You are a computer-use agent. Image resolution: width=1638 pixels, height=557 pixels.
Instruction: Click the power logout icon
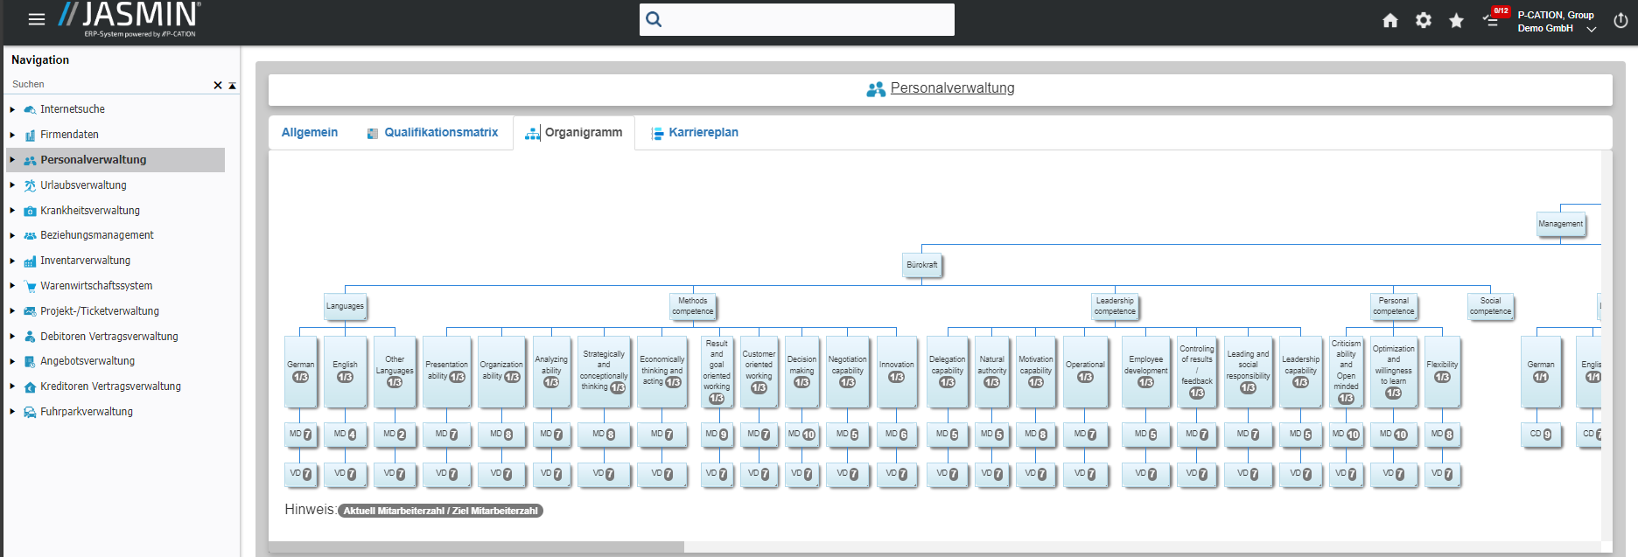[x=1620, y=21]
